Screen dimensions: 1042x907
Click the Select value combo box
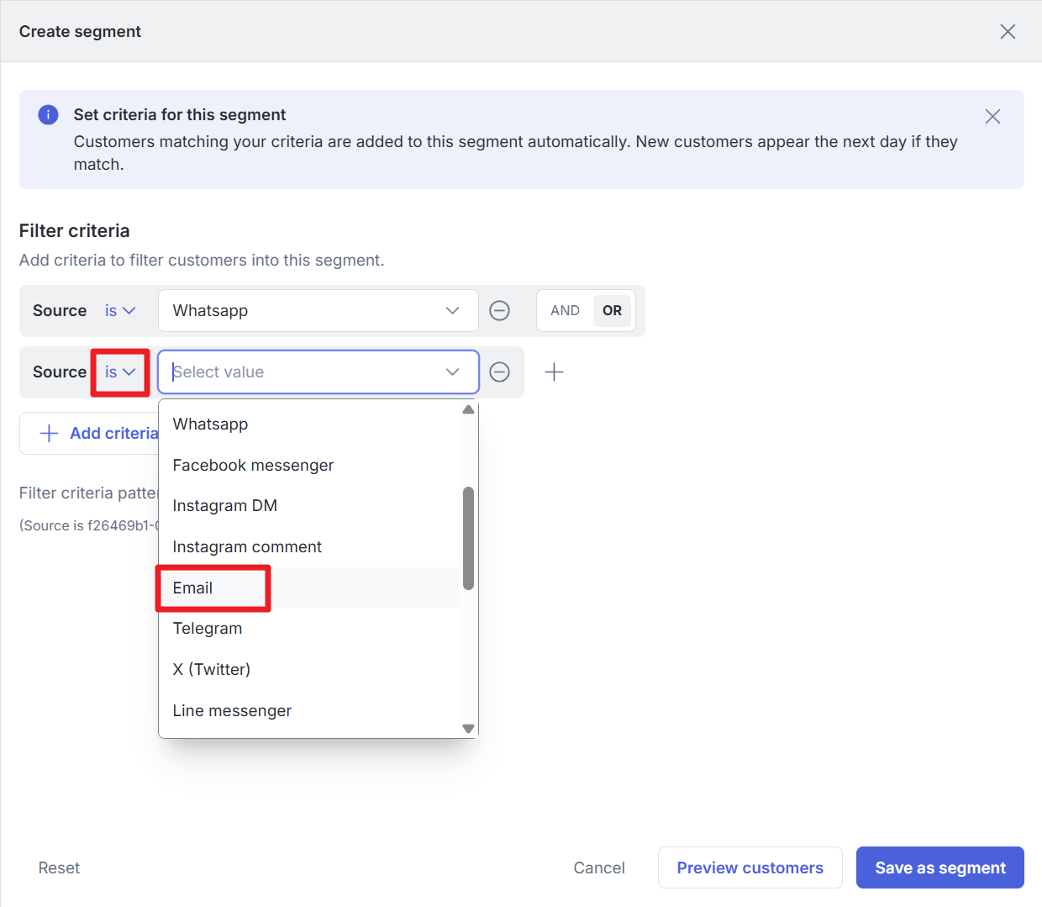pos(318,372)
